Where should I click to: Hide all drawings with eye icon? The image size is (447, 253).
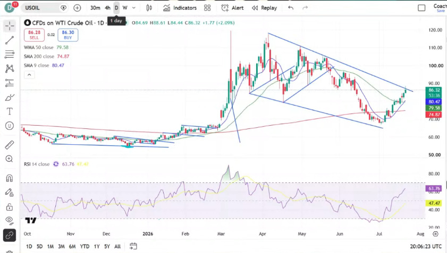[10, 220]
